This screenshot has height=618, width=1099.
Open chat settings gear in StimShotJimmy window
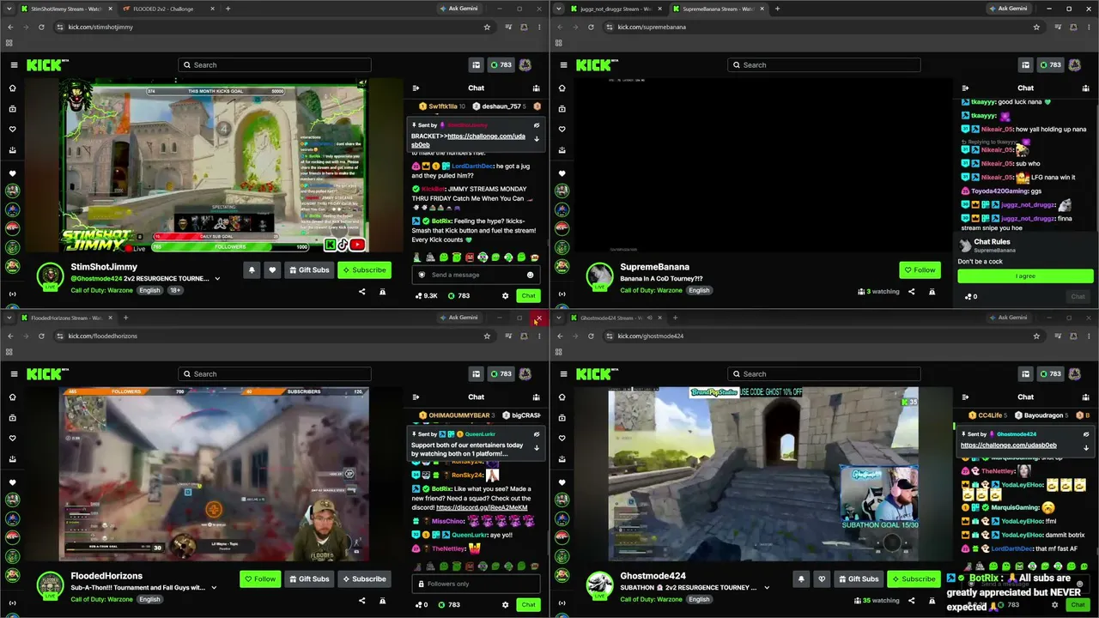point(505,295)
